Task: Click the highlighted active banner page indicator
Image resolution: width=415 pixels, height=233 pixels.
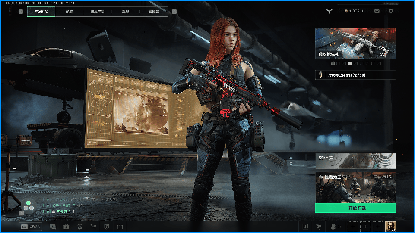Action: click(x=350, y=63)
